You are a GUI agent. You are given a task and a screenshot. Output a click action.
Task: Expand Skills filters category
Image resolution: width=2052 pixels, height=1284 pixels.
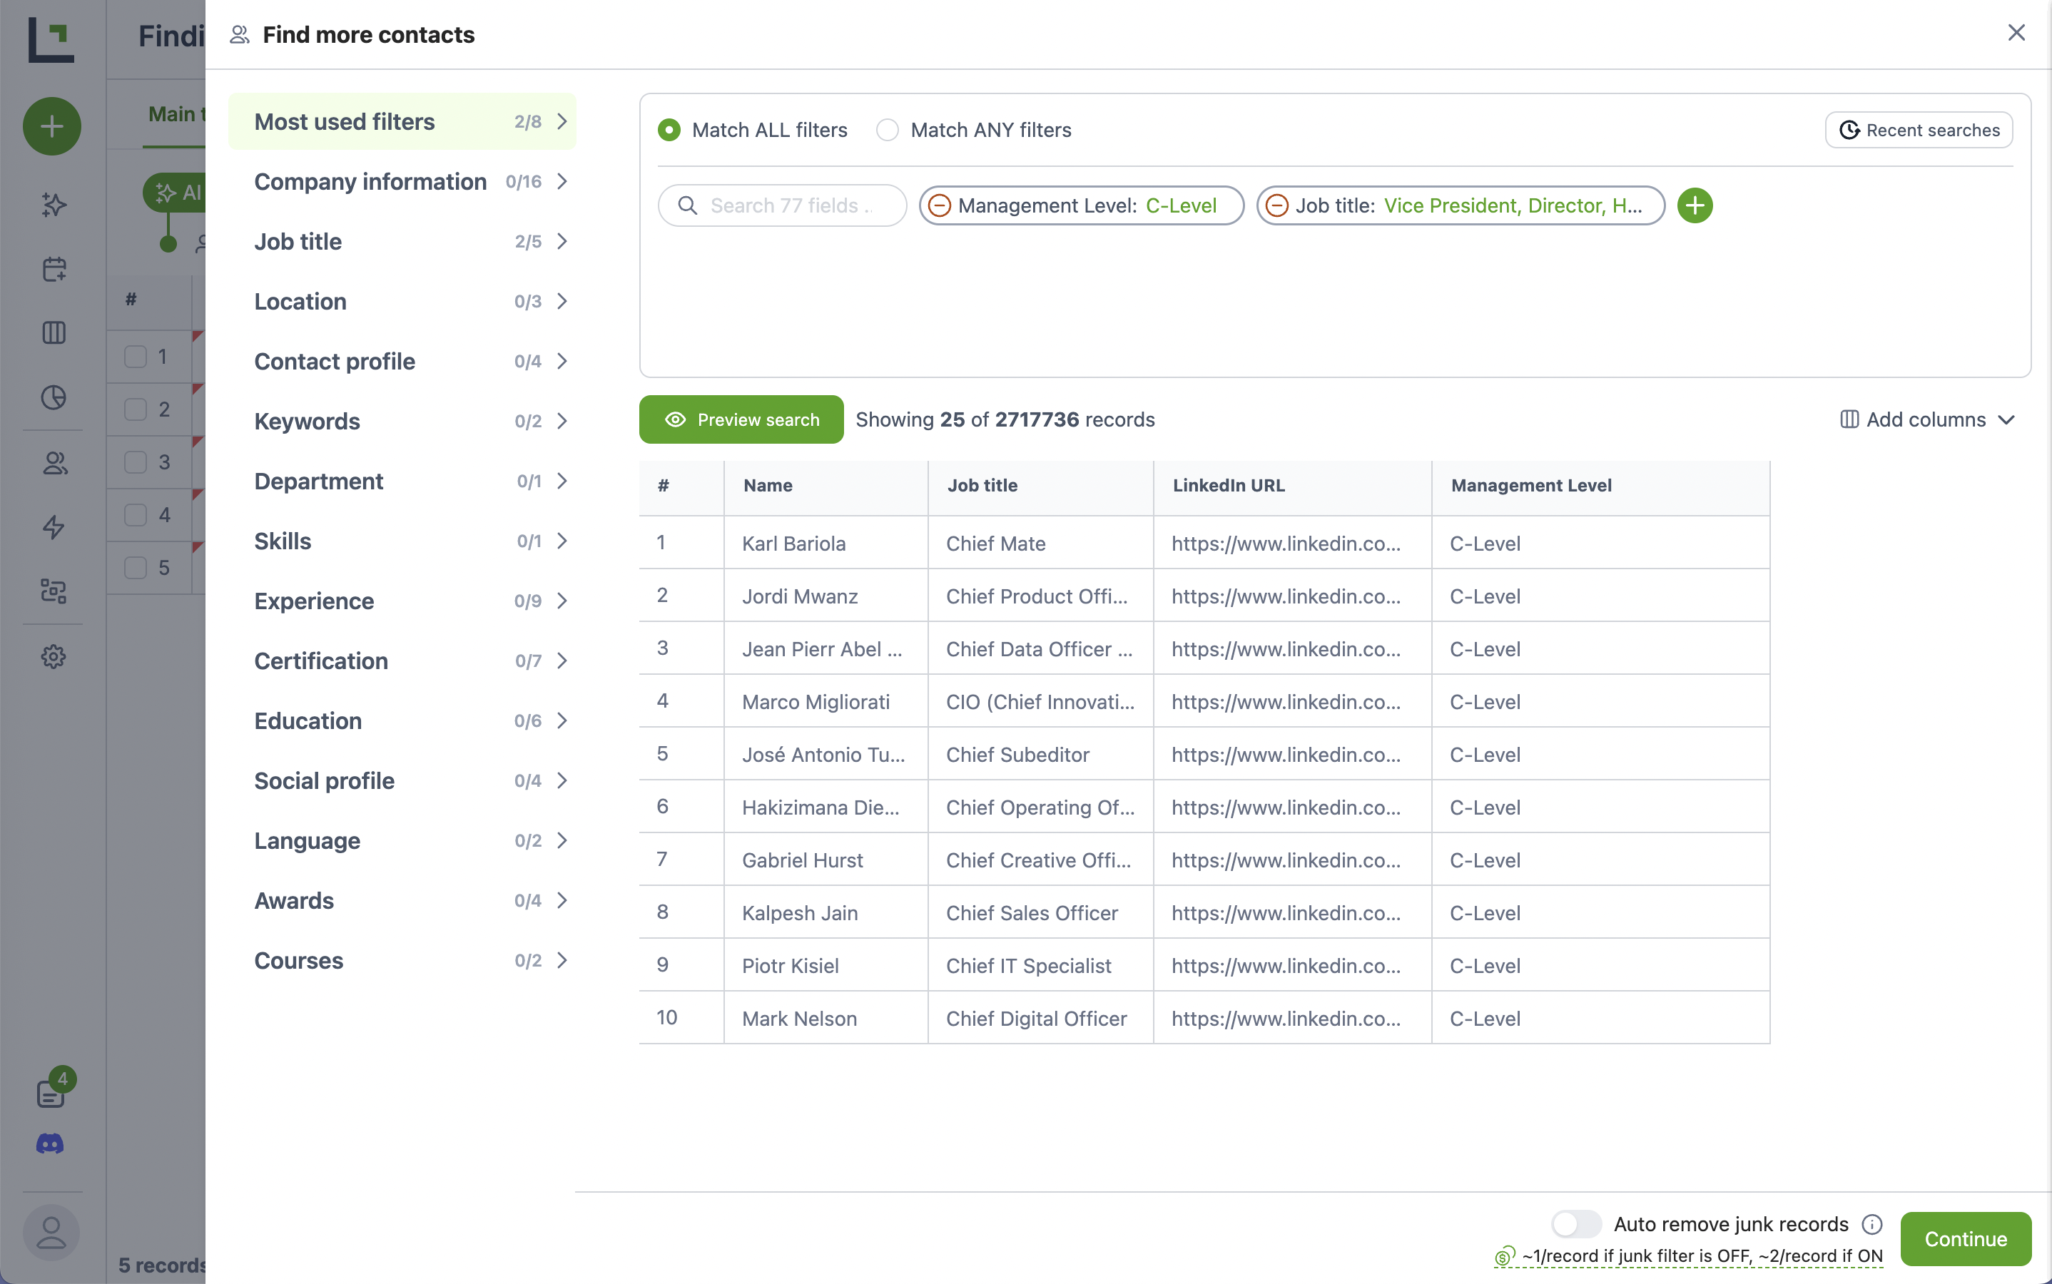click(x=402, y=541)
